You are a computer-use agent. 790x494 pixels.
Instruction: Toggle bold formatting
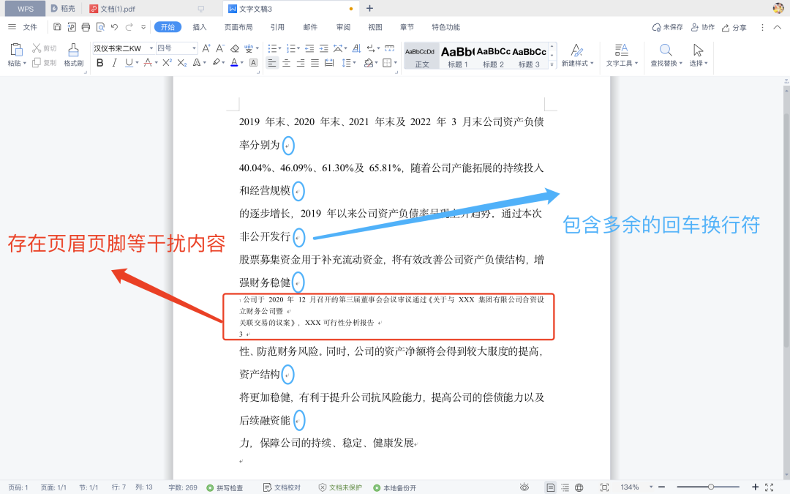(x=99, y=62)
